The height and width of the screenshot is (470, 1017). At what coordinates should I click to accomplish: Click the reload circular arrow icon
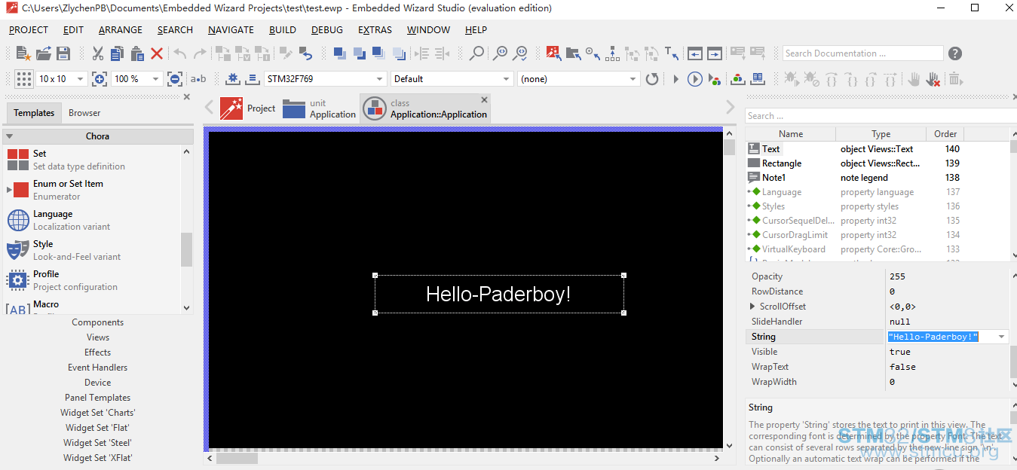(x=652, y=79)
